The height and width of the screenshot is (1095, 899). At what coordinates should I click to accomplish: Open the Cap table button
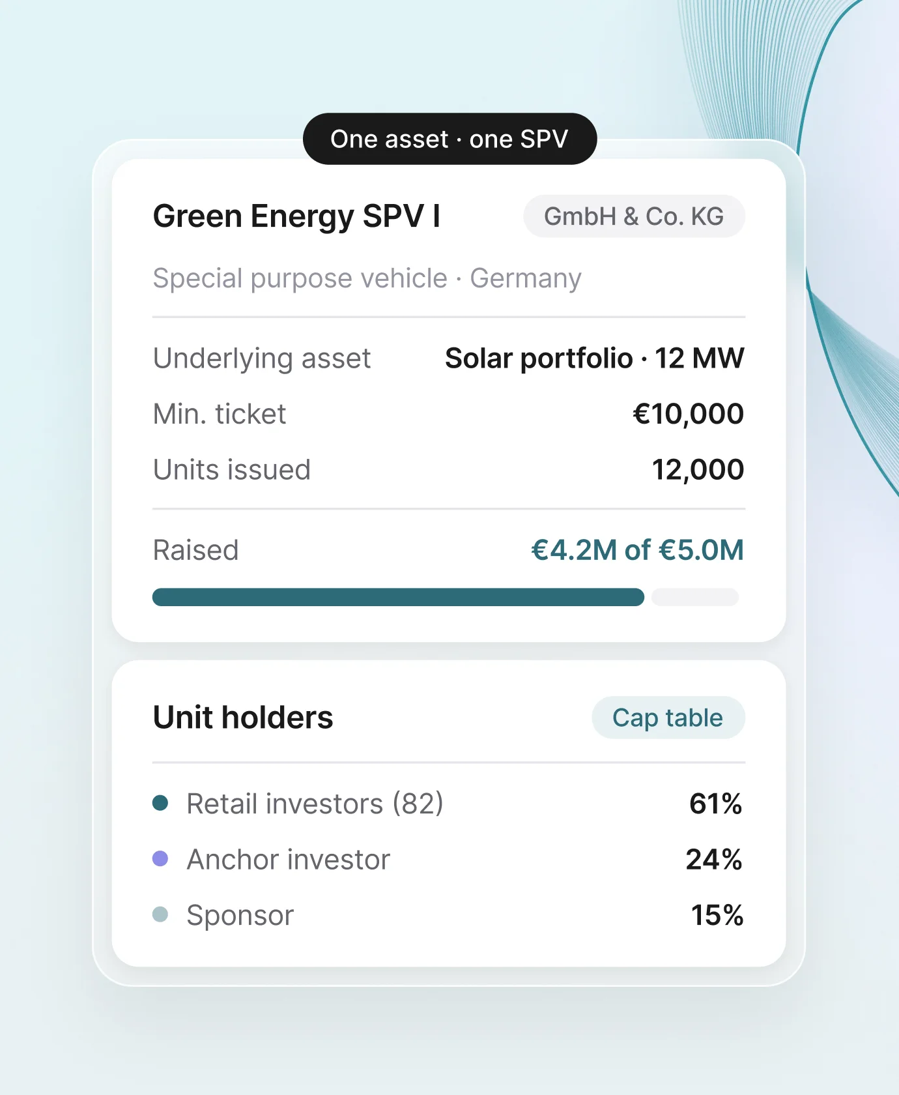click(668, 718)
